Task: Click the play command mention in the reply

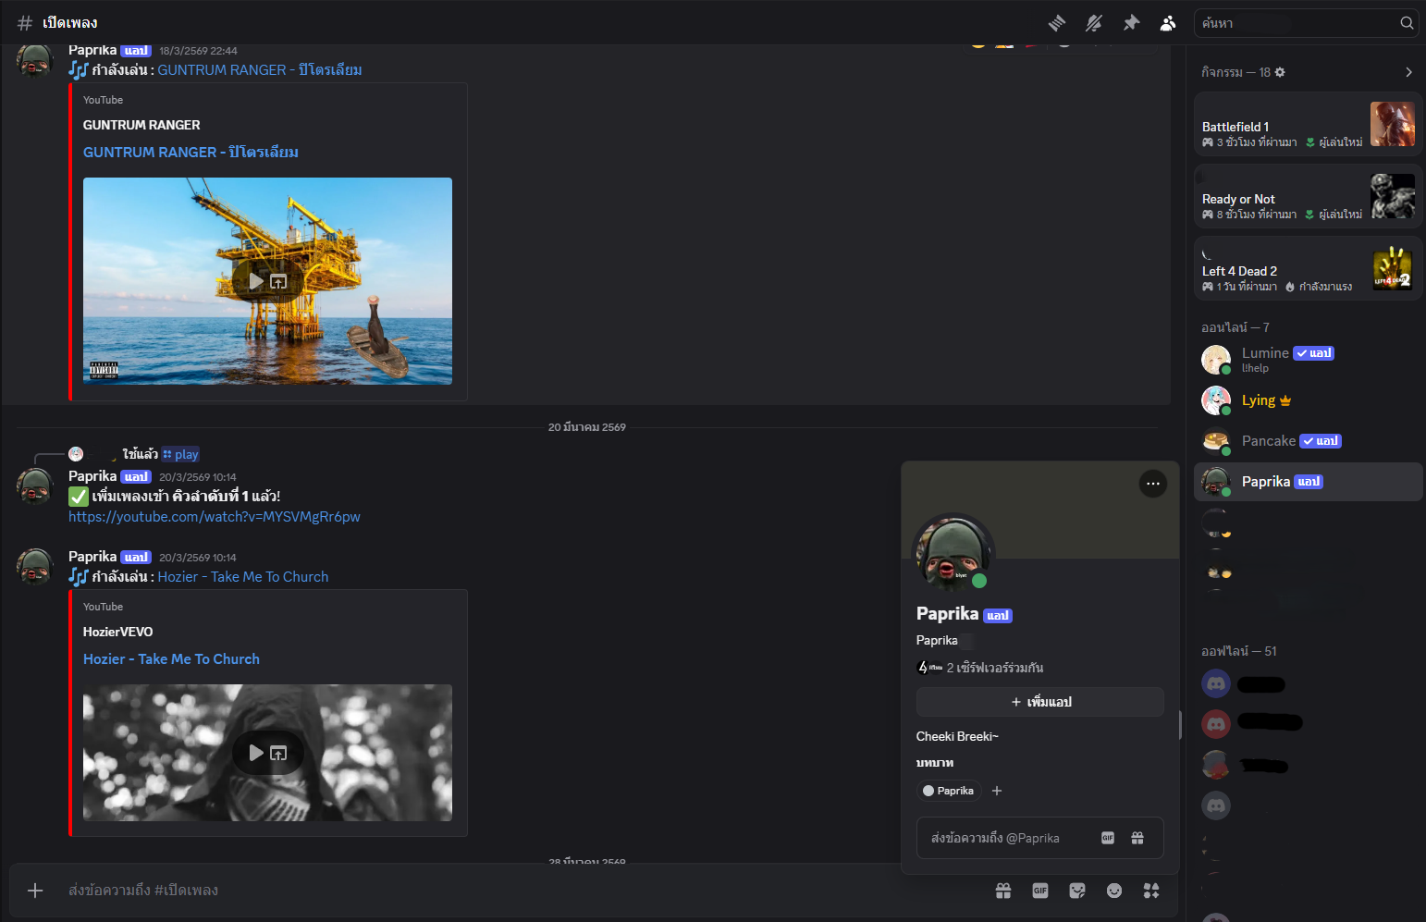Action: (x=180, y=454)
